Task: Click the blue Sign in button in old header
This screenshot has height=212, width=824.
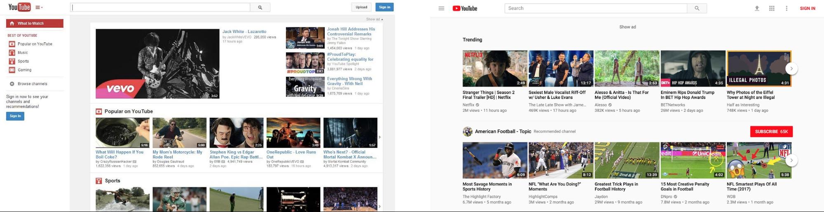Action: [x=385, y=7]
